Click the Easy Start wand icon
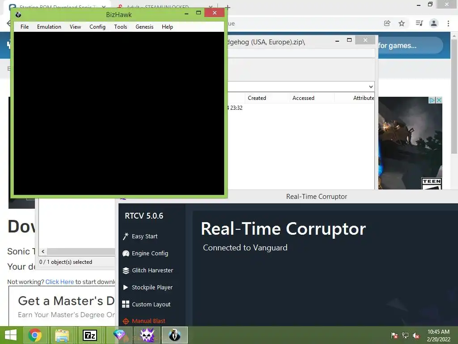 tap(126, 236)
